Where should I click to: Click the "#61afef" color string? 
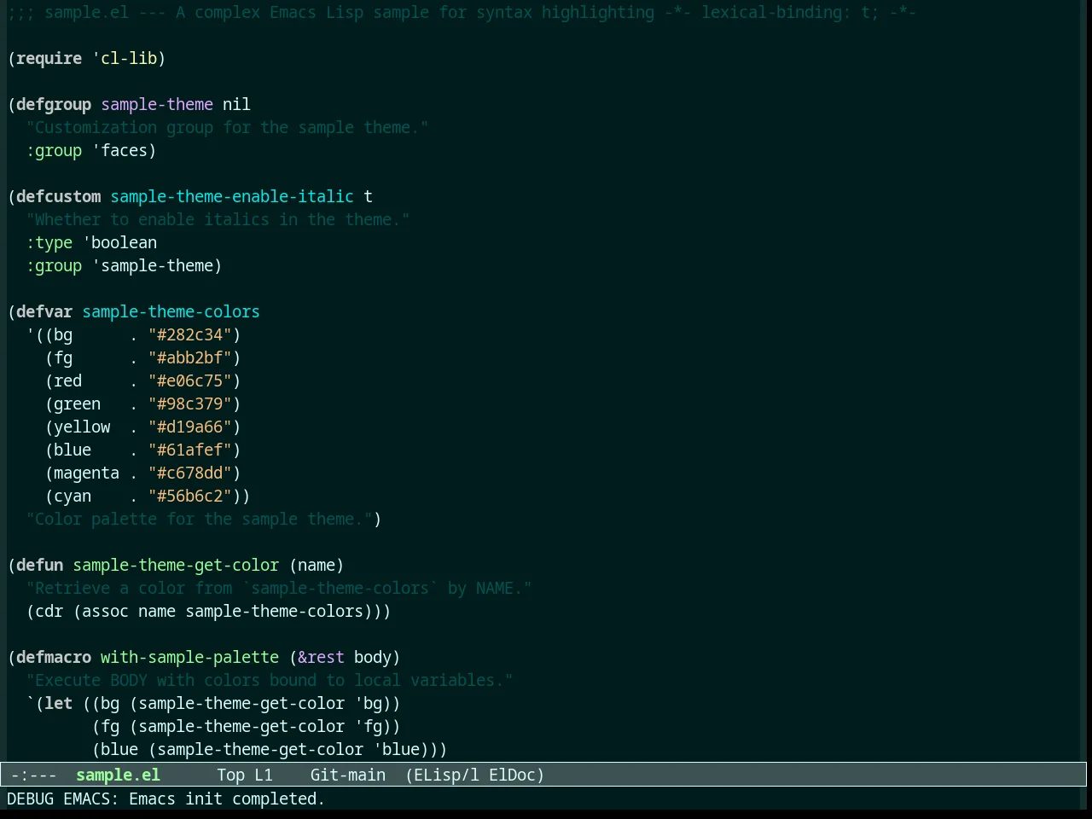[190, 450]
